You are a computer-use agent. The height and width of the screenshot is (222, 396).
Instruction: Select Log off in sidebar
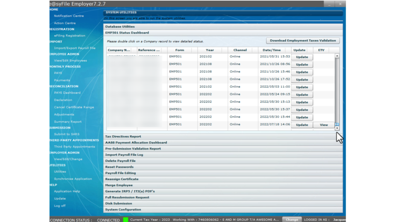(60, 206)
